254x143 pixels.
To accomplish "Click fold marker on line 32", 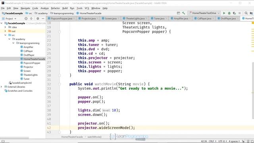I will (60, 84).
